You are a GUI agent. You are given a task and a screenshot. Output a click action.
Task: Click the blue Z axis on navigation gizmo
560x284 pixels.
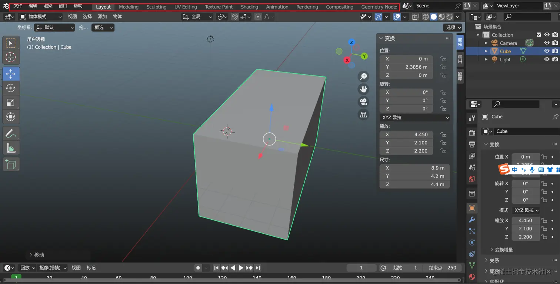(x=351, y=42)
